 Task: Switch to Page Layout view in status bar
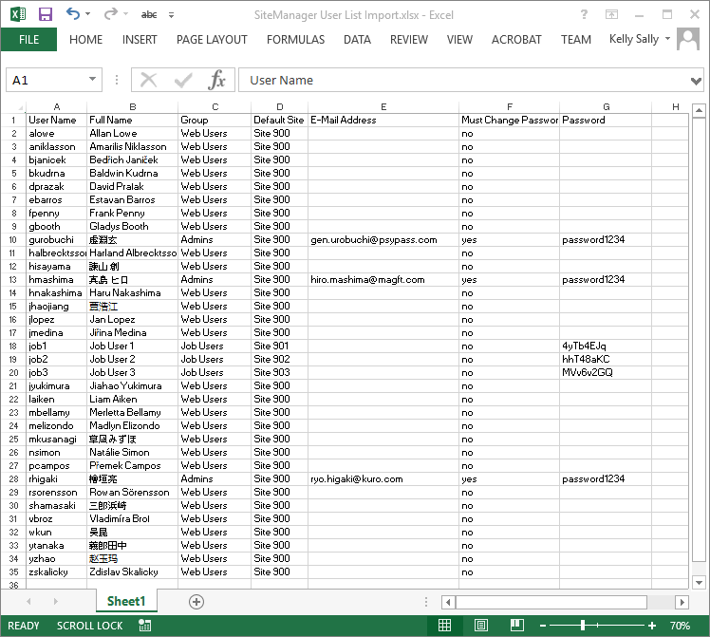click(481, 626)
